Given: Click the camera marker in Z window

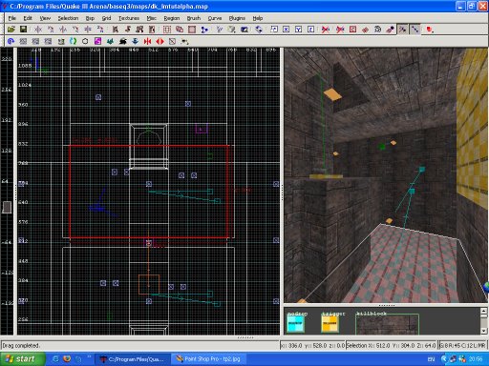Looking at the screenshot, I should [x=7, y=208].
